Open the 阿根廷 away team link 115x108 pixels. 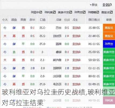(57, 68)
